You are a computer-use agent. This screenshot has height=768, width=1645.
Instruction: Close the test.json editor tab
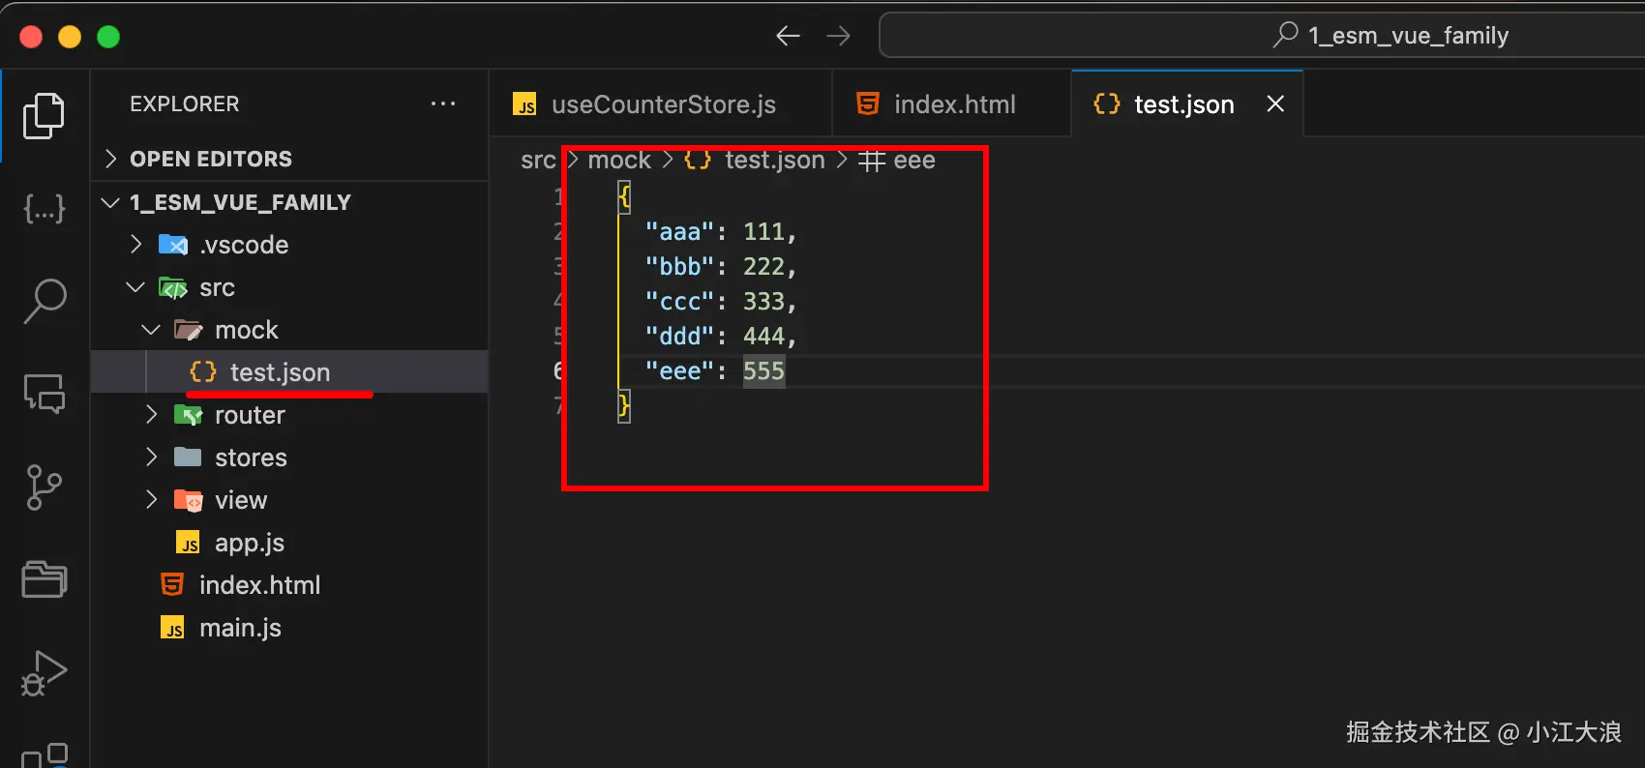click(1275, 103)
